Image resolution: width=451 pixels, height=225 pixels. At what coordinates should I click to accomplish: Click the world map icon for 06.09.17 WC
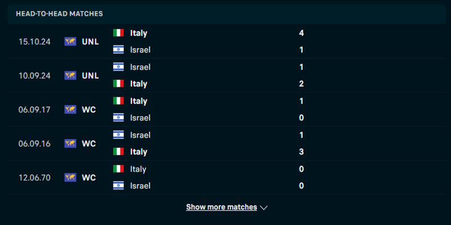(x=70, y=109)
